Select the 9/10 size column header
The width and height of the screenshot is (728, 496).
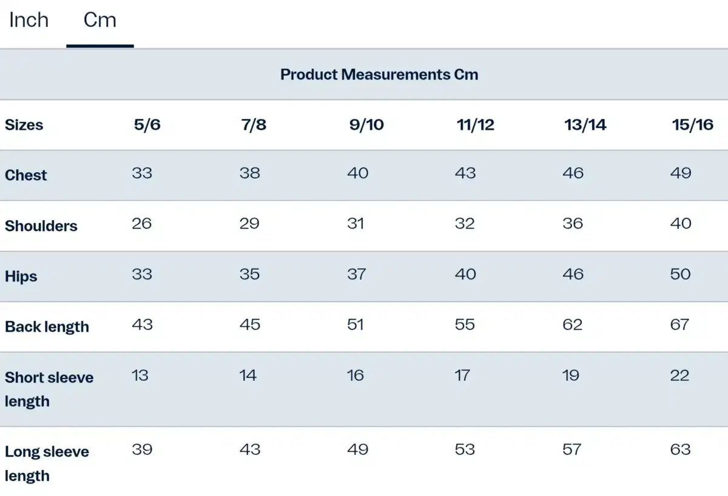pyautogui.click(x=366, y=125)
